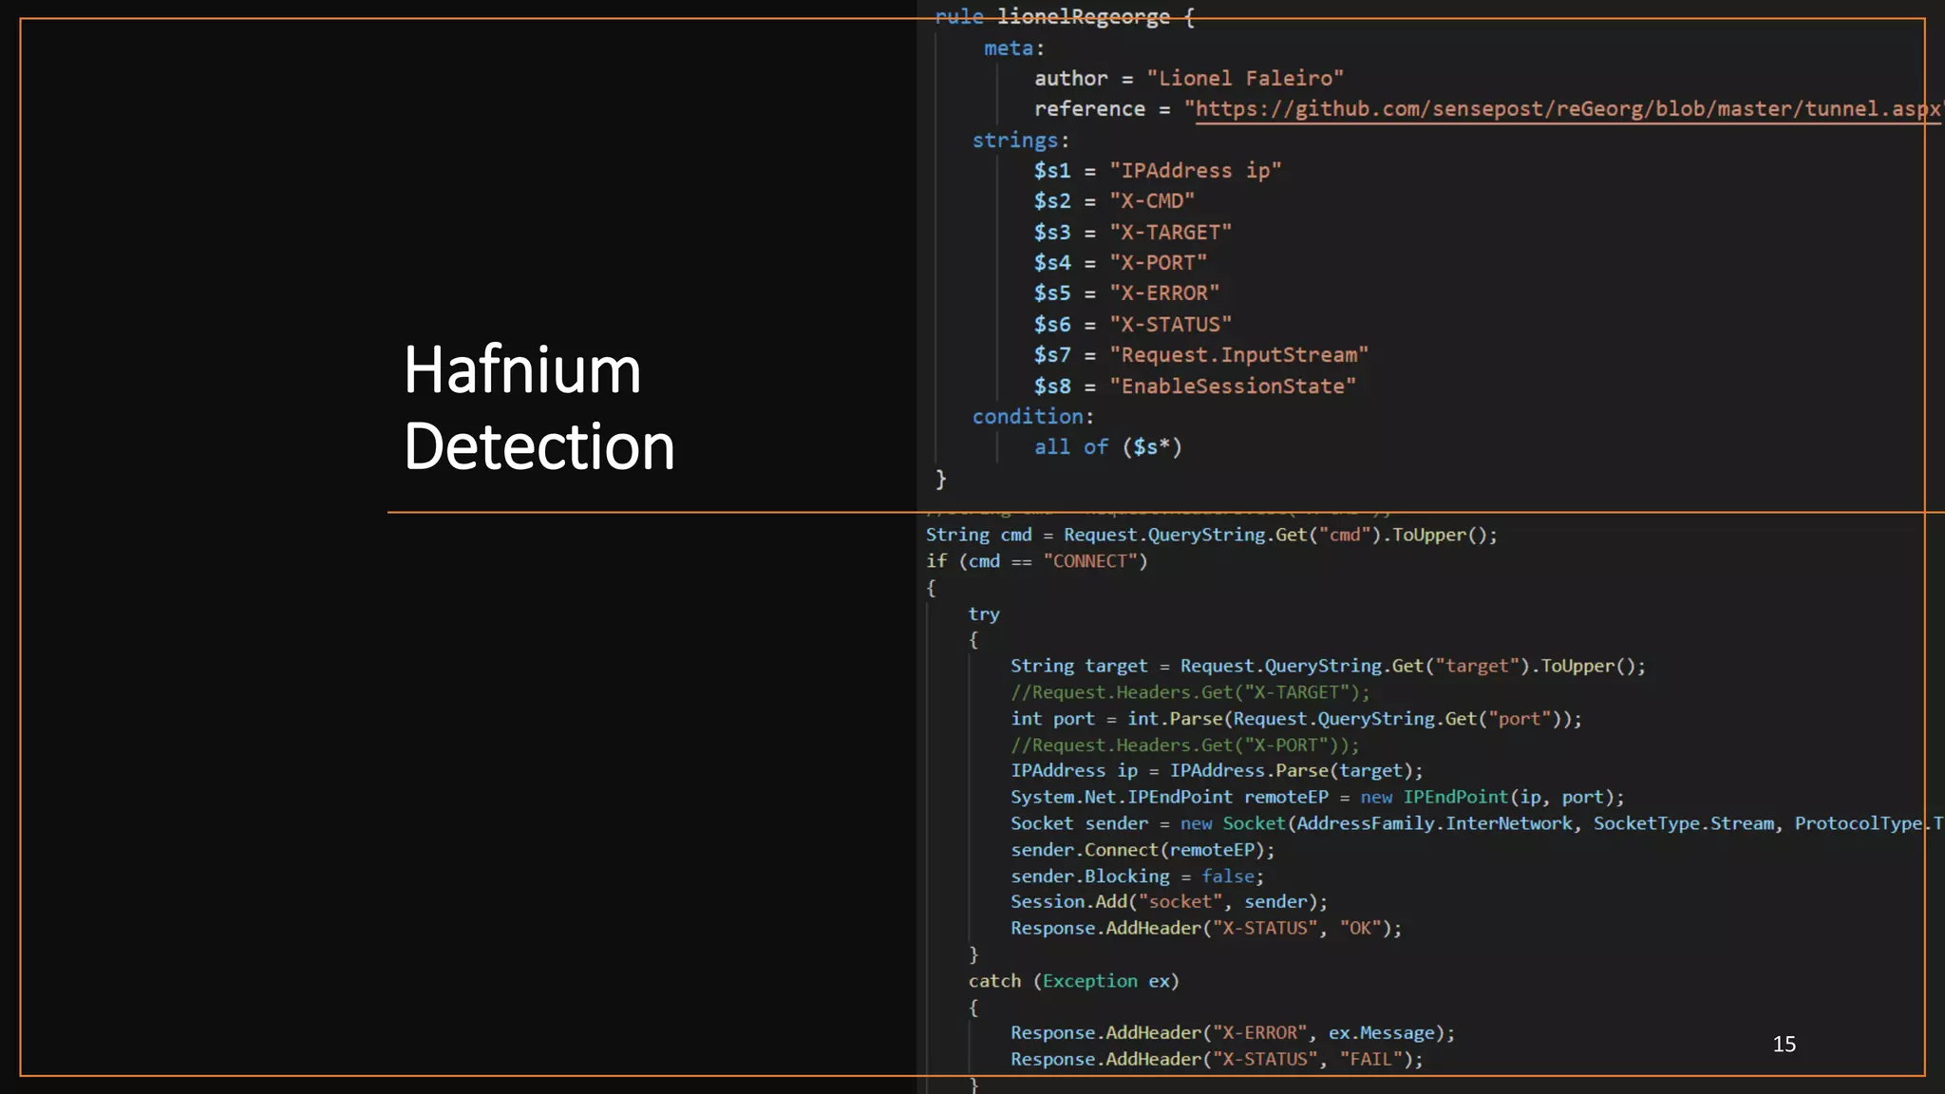Open the github reGeorg reference link
Viewport: 1945px width, 1094px height.
(x=1567, y=109)
